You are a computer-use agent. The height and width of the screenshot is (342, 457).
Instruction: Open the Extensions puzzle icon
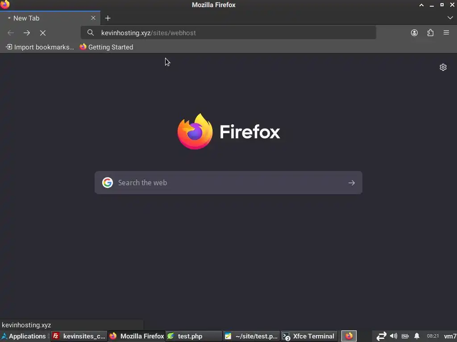(430, 33)
